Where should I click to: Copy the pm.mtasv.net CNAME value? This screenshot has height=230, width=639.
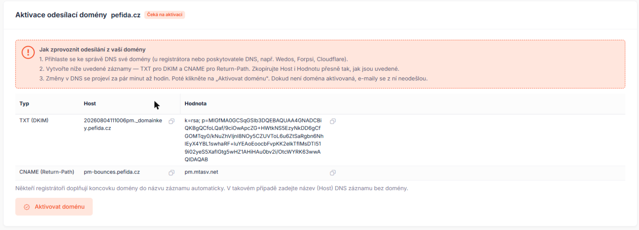[x=333, y=173]
